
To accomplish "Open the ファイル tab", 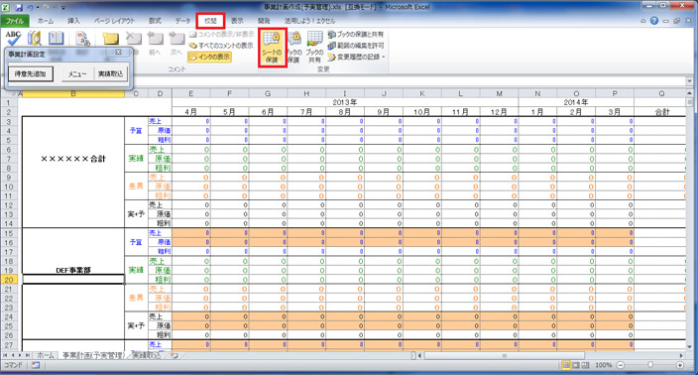I will click(x=15, y=21).
